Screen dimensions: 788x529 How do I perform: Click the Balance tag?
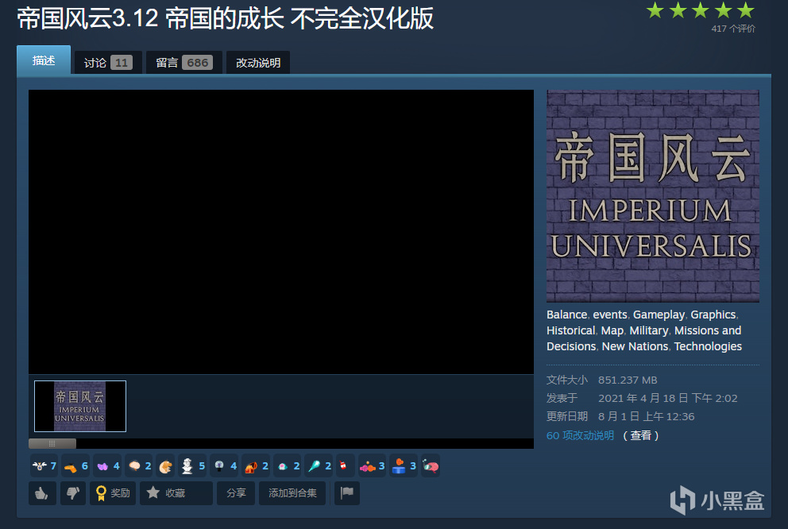[x=567, y=315]
